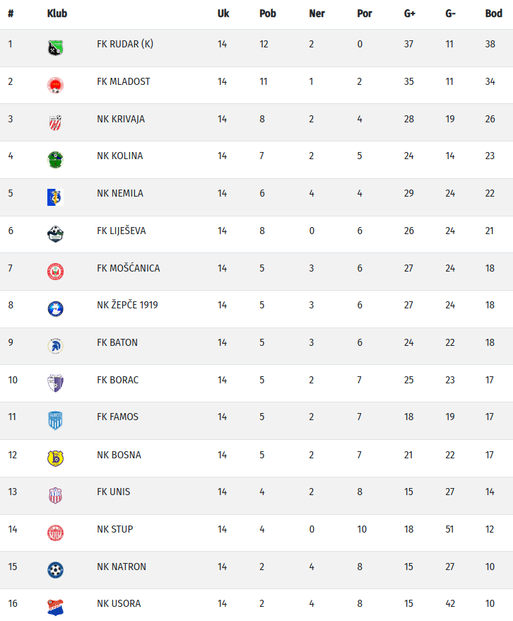This screenshot has height=621, width=513.
Task: Click the NK Kolina green club logo
Action: click(x=55, y=159)
